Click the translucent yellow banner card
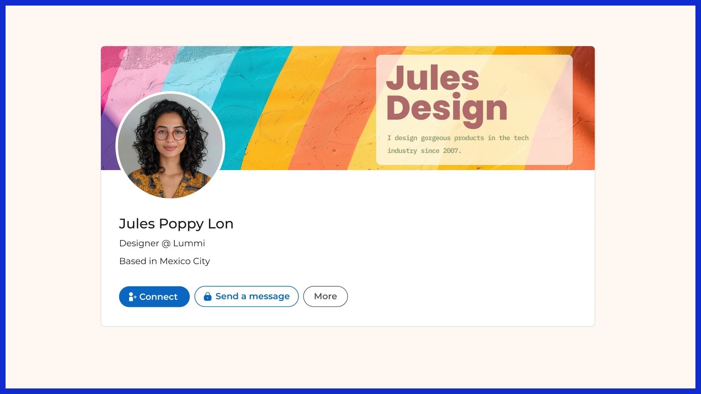Image resolution: width=701 pixels, height=394 pixels. click(x=474, y=110)
